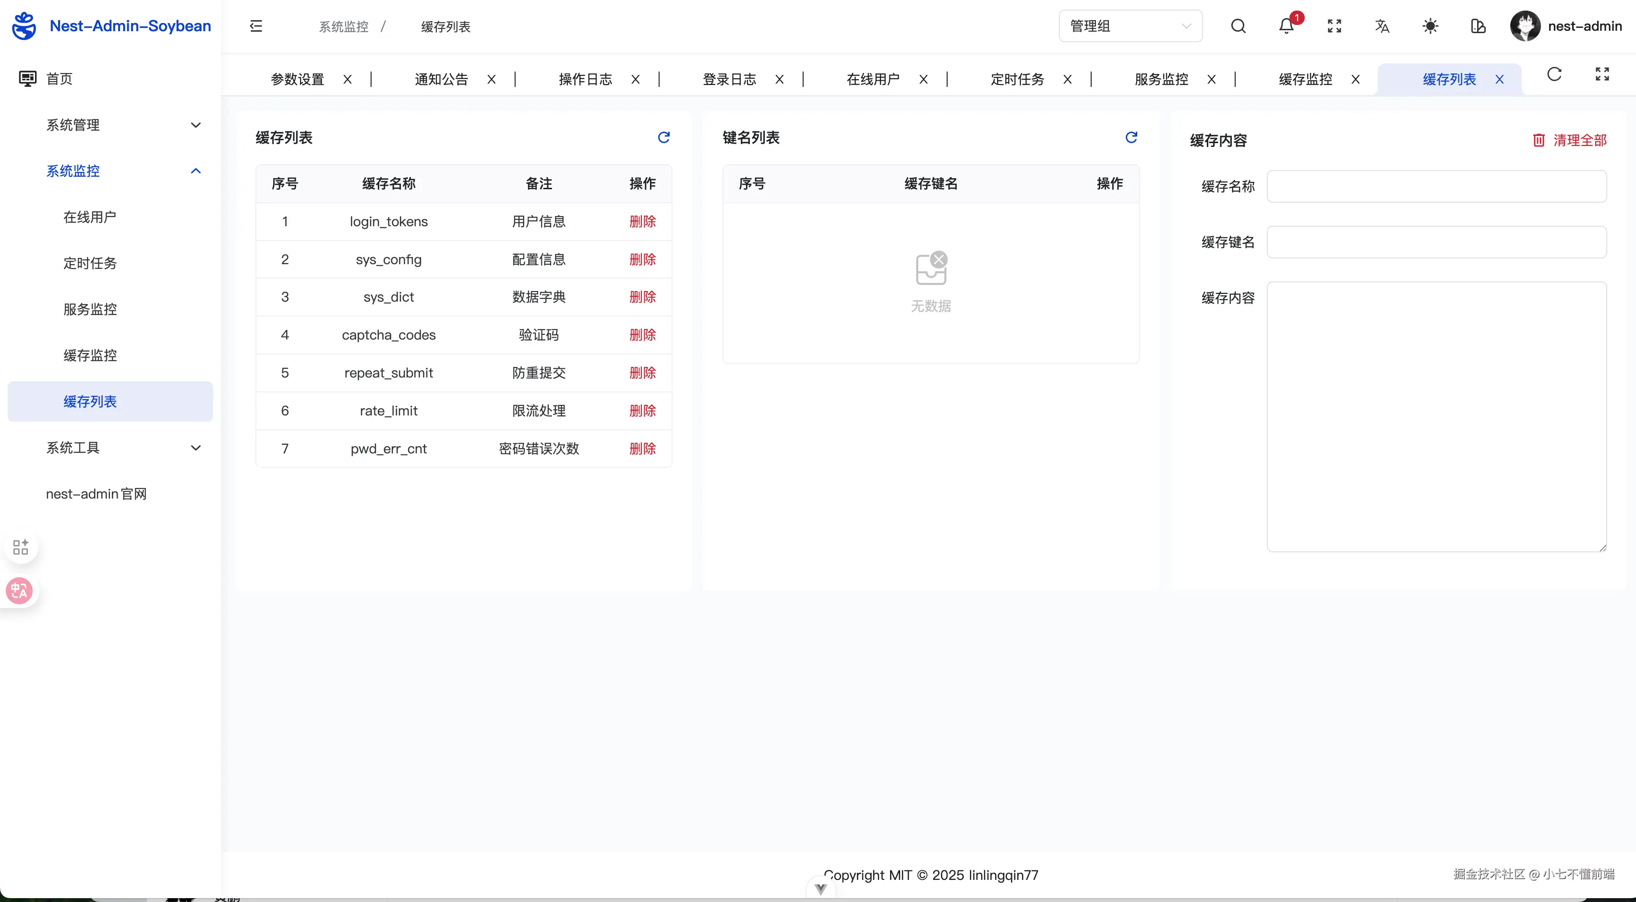Enter fullscreen via header fullscreen icon
The height and width of the screenshot is (902, 1636).
[1335, 26]
